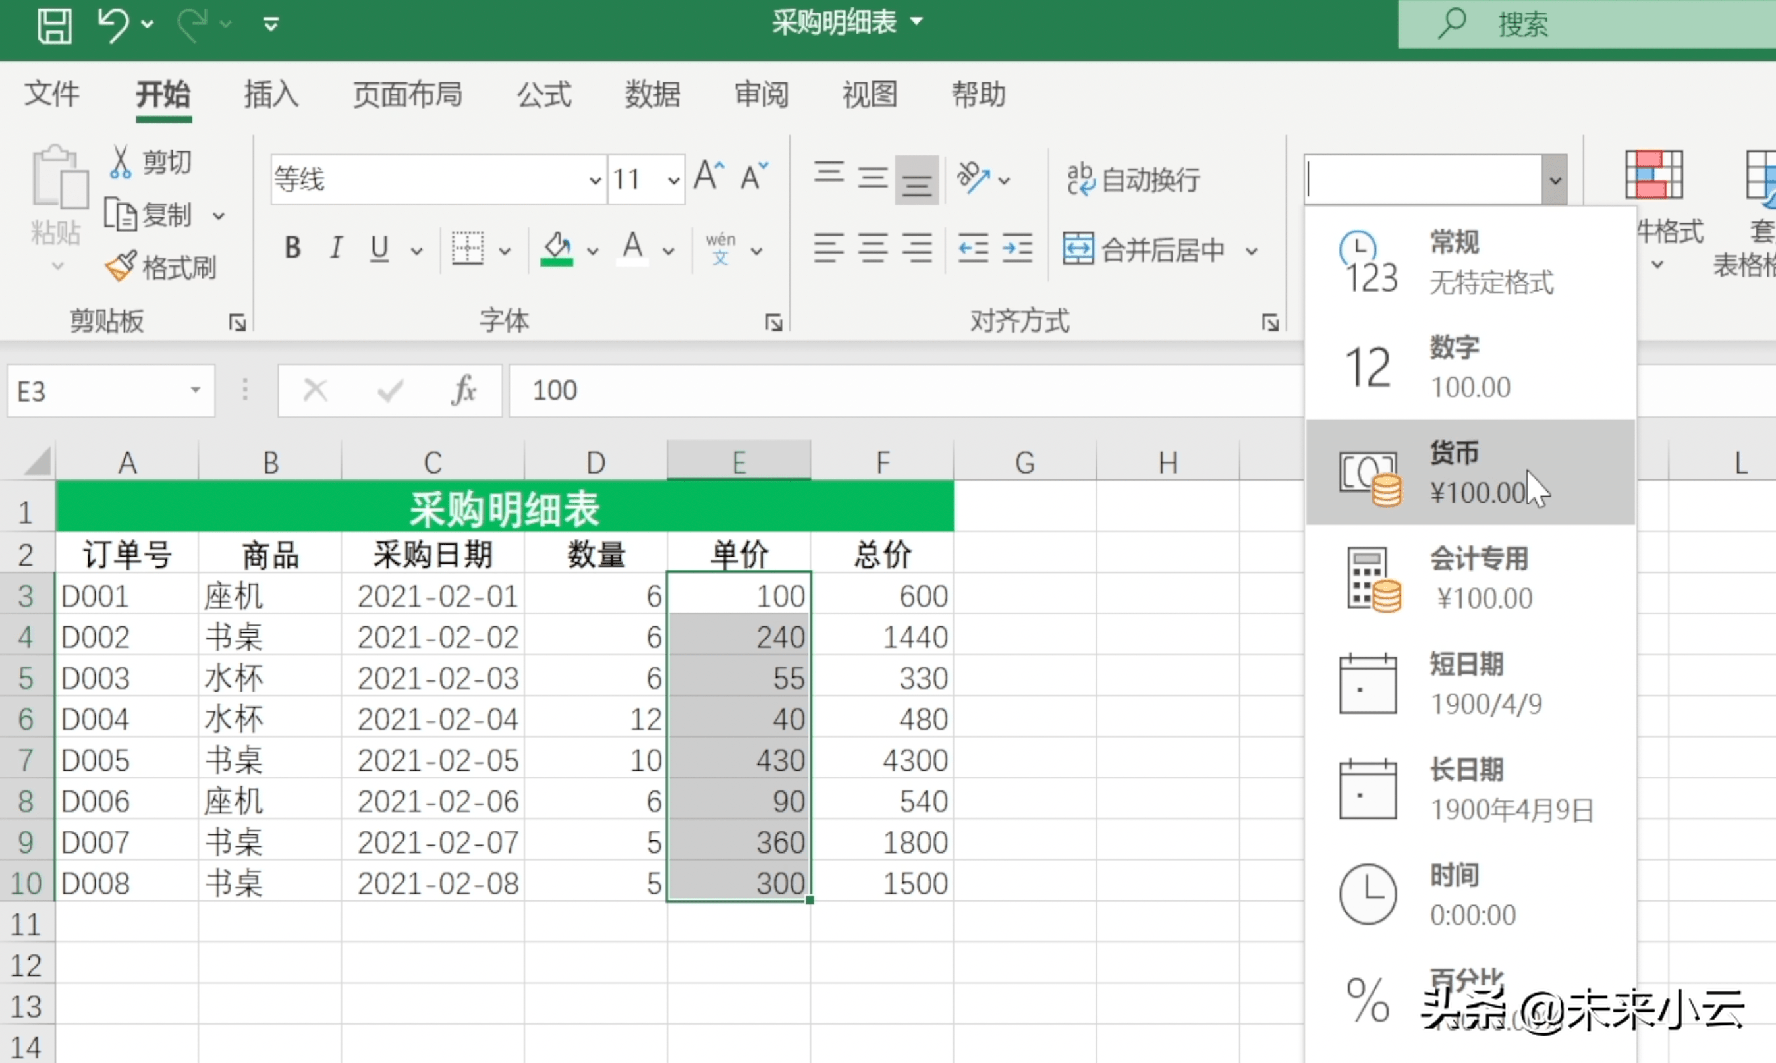Toggle Italic formatting
This screenshot has height=1063, width=1776.
click(x=335, y=248)
